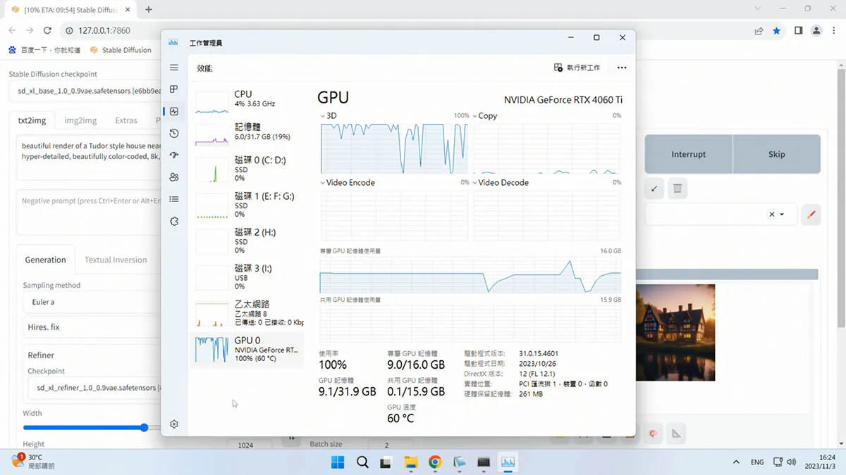846x475 pixels.
Task: Open the Sampling method Euler a dropdown
Action: (x=92, y=302)
